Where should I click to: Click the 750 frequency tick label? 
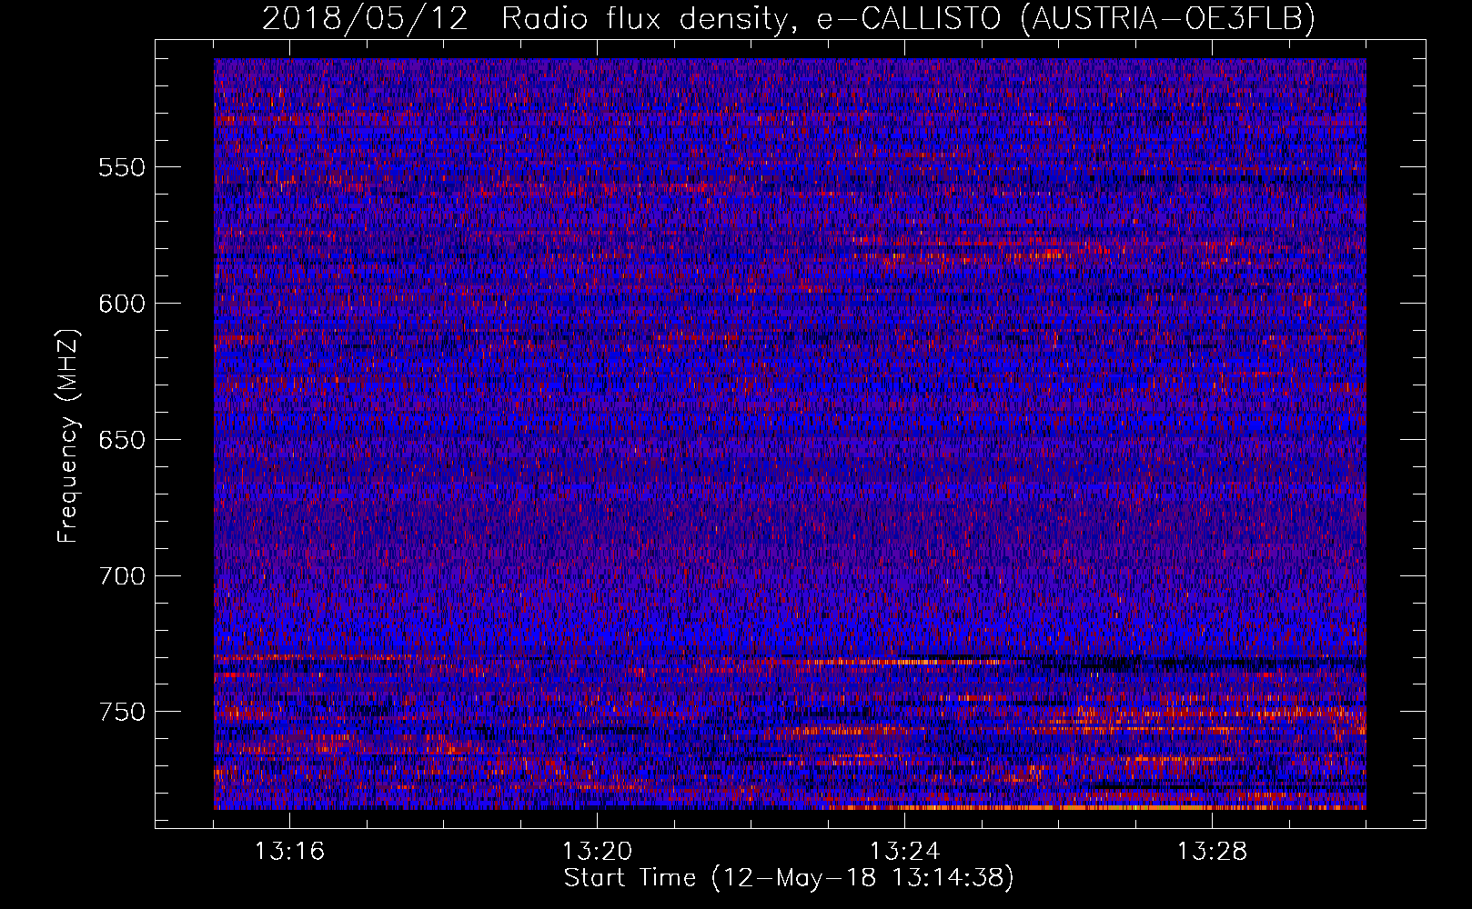point(122,712)
